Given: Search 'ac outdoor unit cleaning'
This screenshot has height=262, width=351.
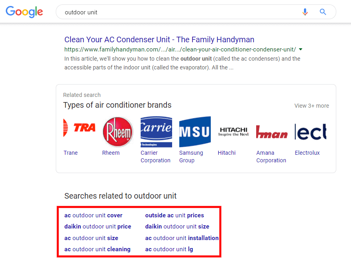Looking at the screenshot, I should (97, 249).
